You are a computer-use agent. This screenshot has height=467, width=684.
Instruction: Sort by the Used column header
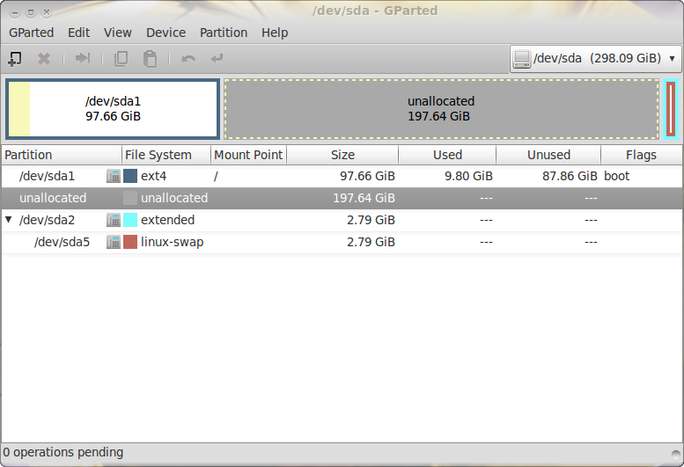click(447, 155)
